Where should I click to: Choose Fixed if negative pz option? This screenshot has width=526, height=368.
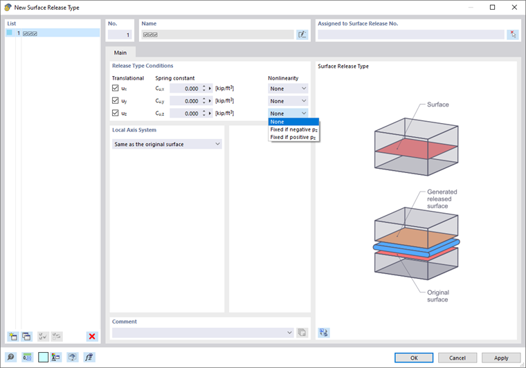point(293,129)
